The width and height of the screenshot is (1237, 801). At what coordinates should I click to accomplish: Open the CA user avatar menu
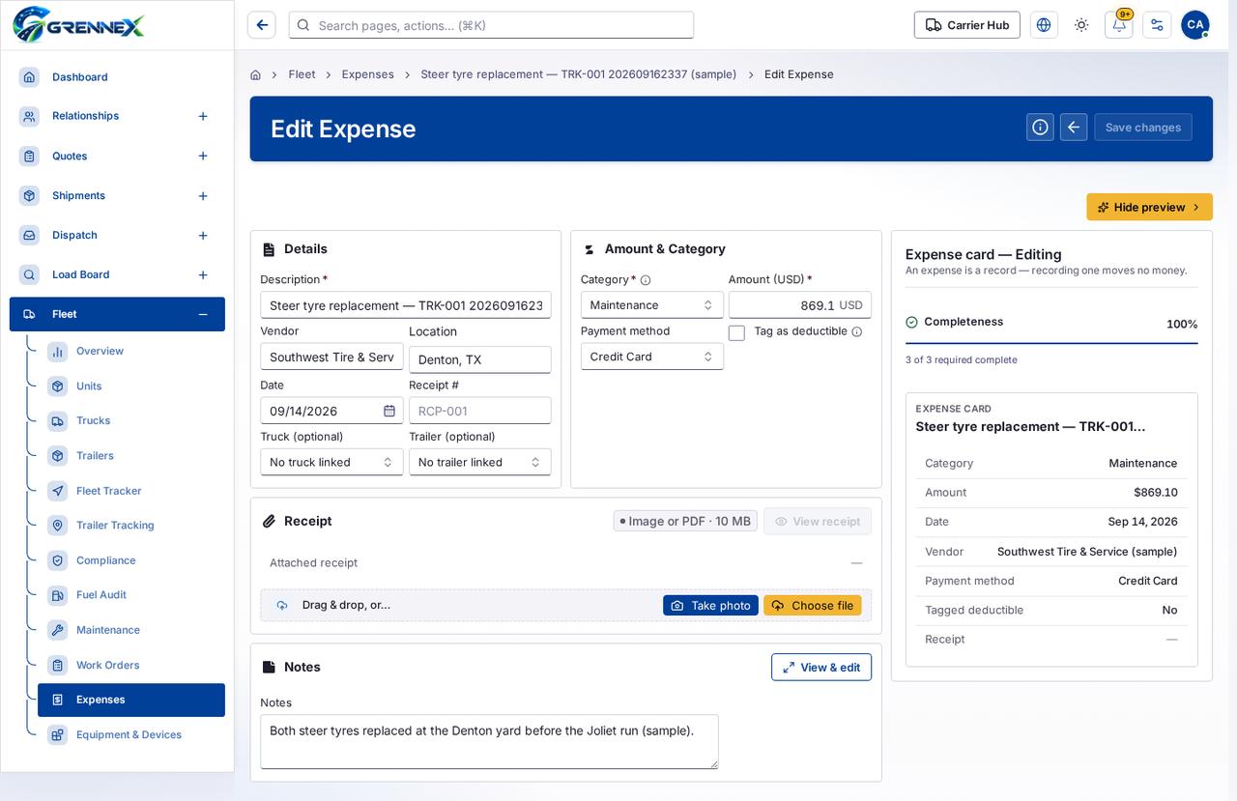tap(1195, 25)
